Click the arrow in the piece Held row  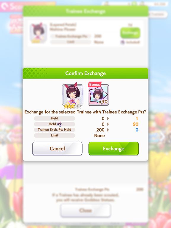(108, 124)
